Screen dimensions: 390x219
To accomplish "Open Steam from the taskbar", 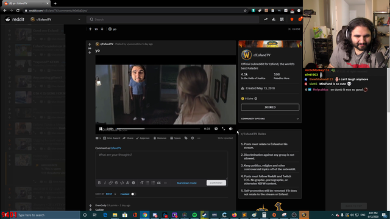I will (x=205, y=215).
